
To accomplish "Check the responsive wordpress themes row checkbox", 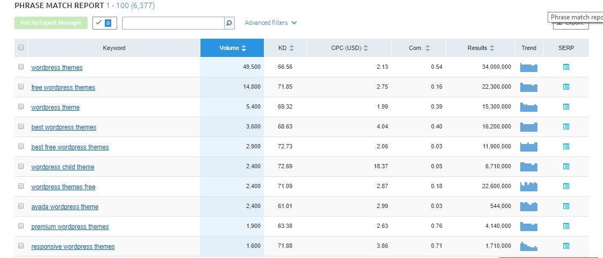I will [21, 246].
